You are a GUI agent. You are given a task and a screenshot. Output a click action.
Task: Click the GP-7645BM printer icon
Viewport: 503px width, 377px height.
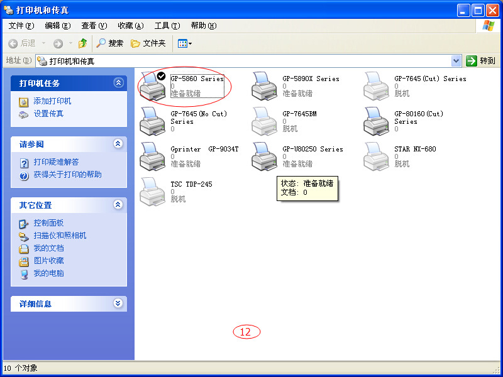point(264,121)
